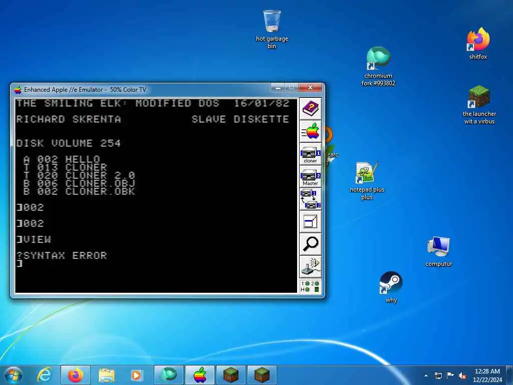513x385 pixels.
Task: Select the hot garbage bin desktop icon
Action: point(272,30)
